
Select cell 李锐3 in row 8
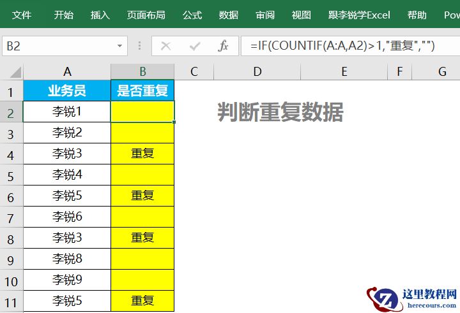click(67, 238)
